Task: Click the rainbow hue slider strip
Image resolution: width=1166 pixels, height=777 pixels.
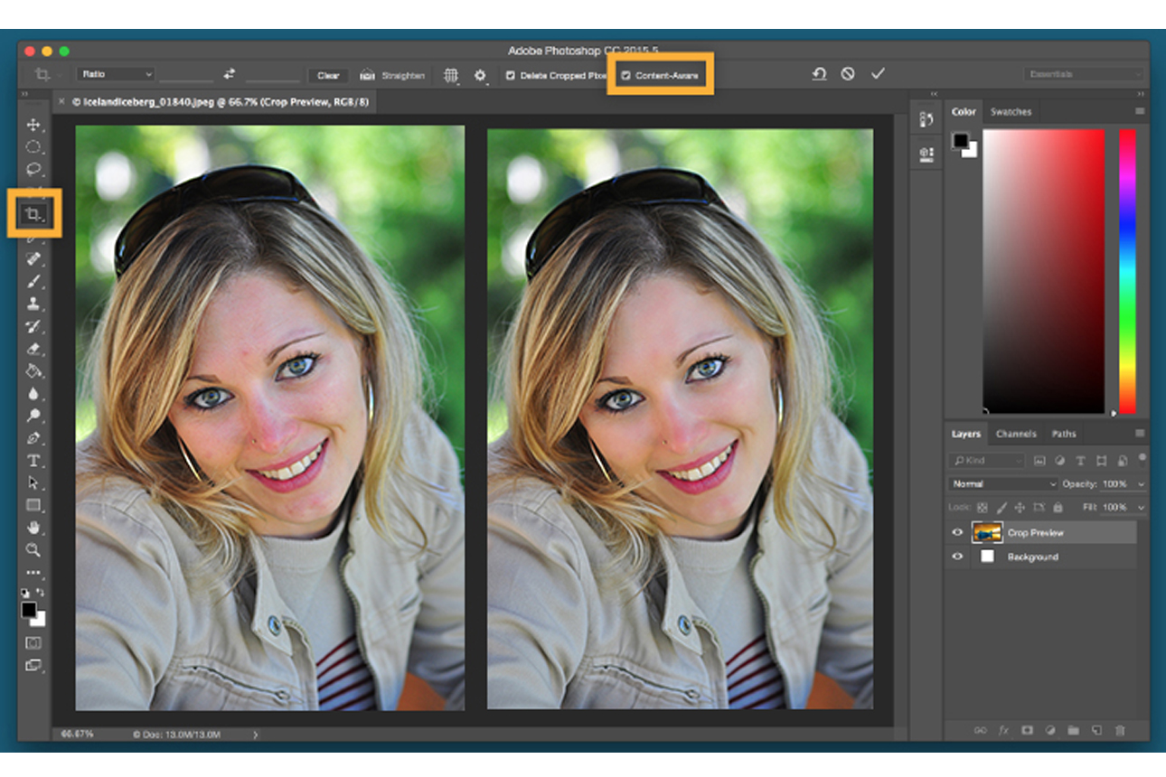Action: pos(1127,271)
